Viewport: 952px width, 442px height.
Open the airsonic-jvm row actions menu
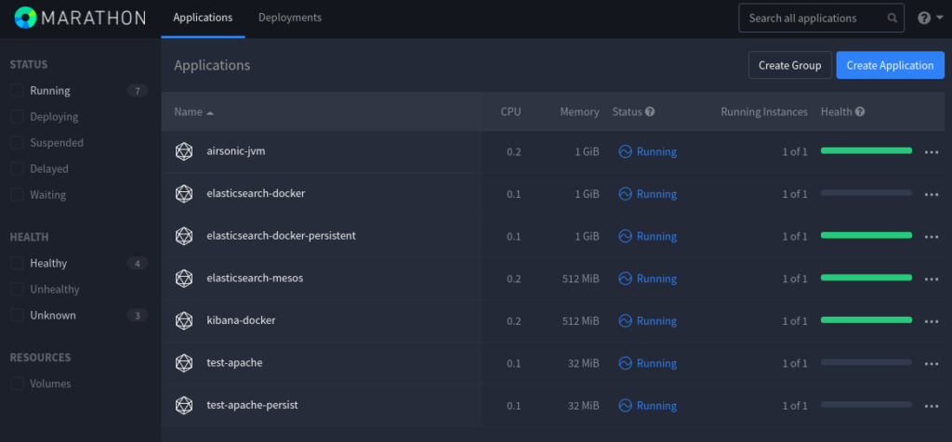[932, 151]
